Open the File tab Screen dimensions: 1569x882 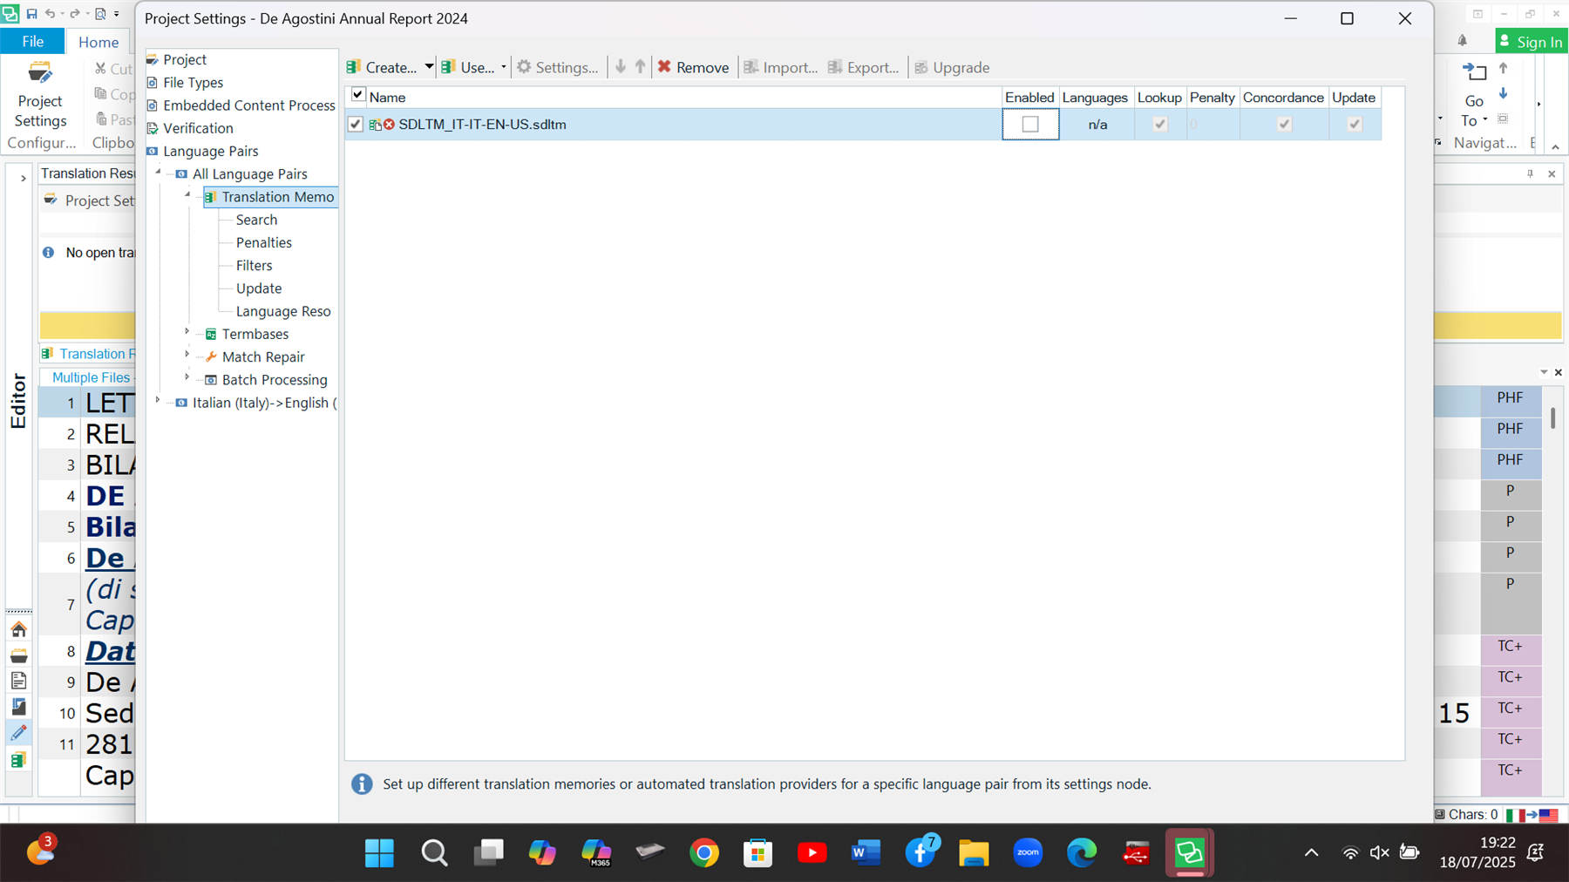(32, 41)
